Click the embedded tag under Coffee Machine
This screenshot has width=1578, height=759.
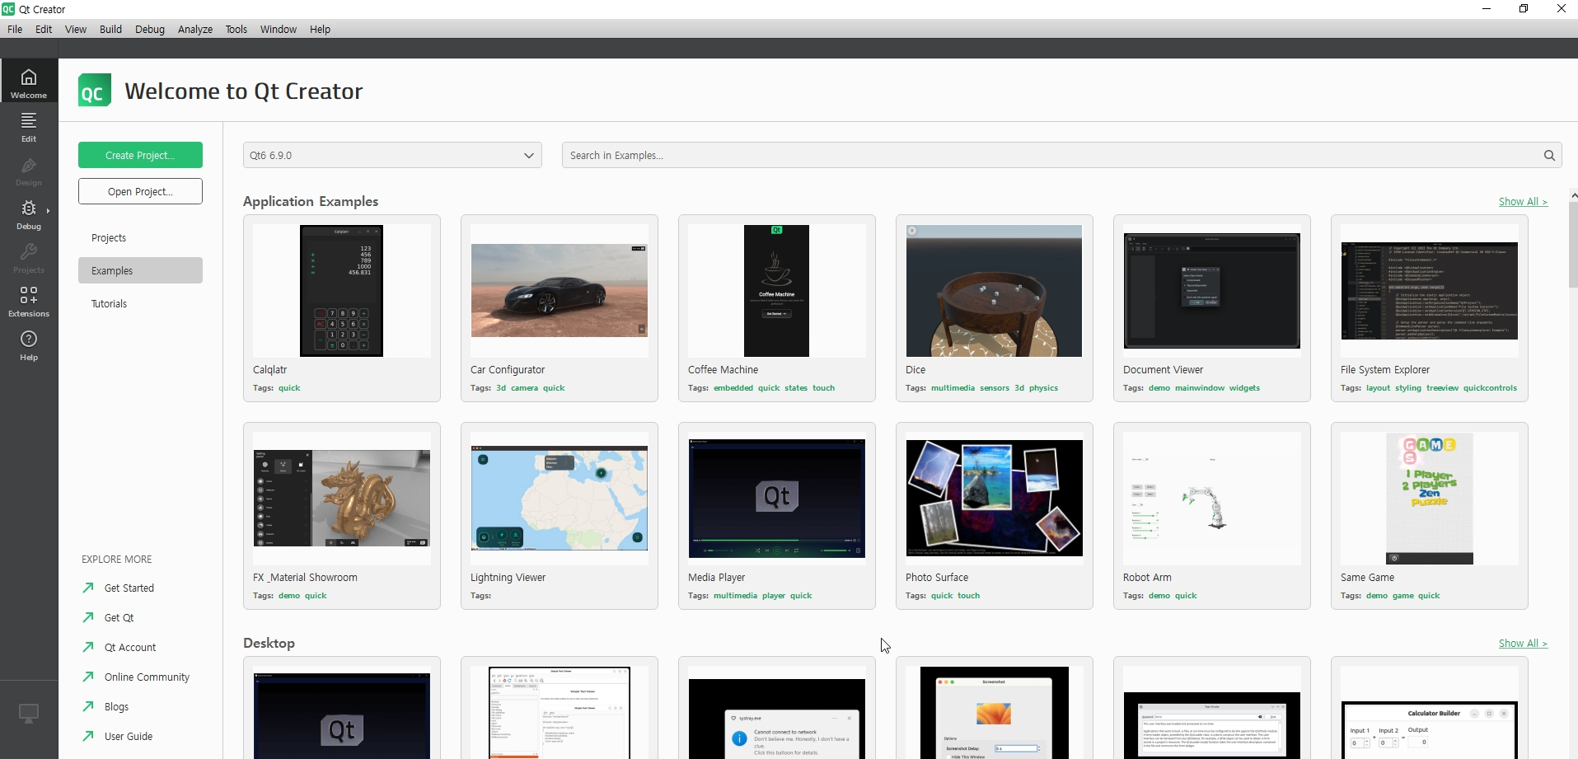[733, 388]
